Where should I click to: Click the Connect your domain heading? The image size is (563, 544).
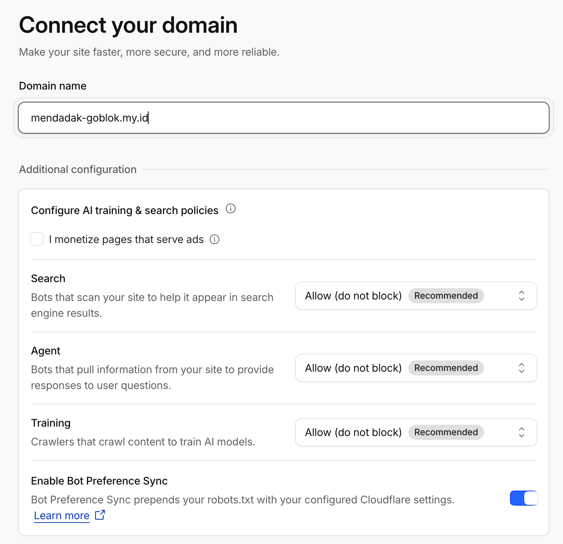coord(128,25)
